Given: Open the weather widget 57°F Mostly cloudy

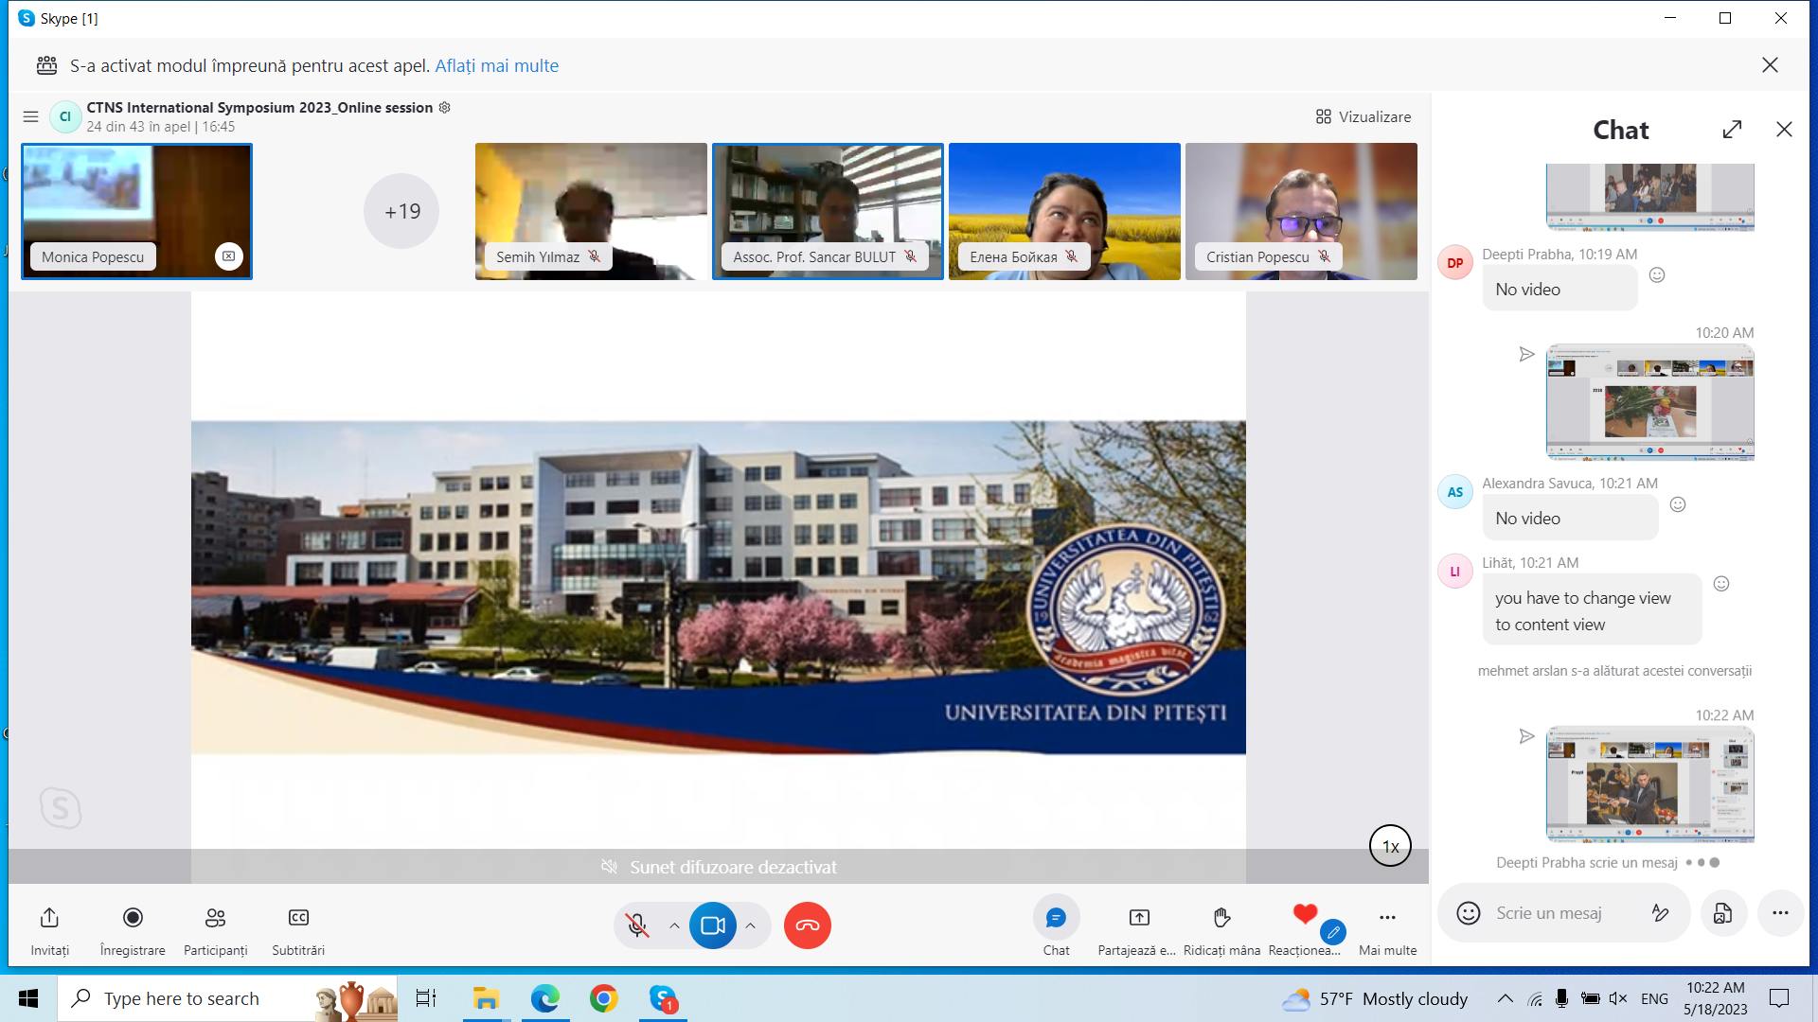Looking at the screenshot, I should tap(1375, 998).
